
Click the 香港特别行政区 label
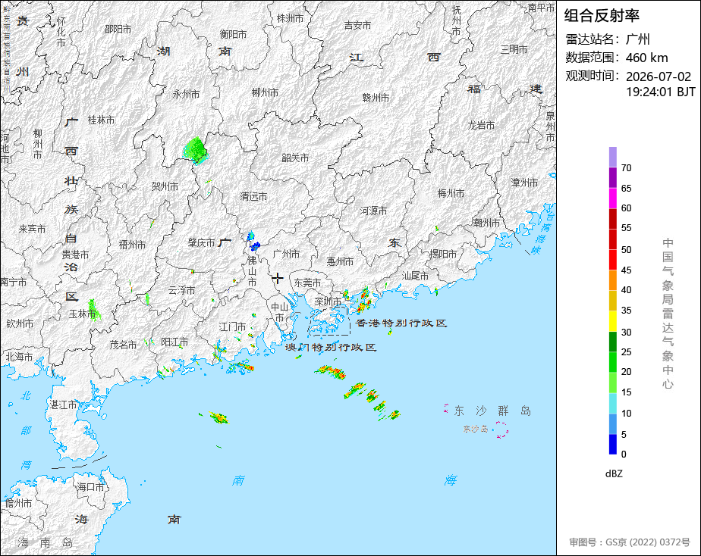[x=401, y=323]
